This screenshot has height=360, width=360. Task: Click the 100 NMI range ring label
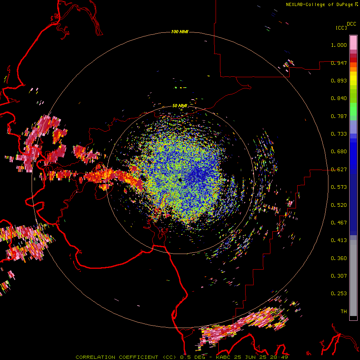[x=180, y=32]
